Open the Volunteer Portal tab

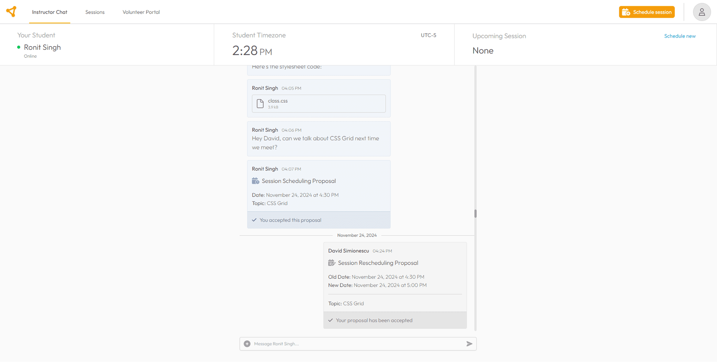coord(141,12)
